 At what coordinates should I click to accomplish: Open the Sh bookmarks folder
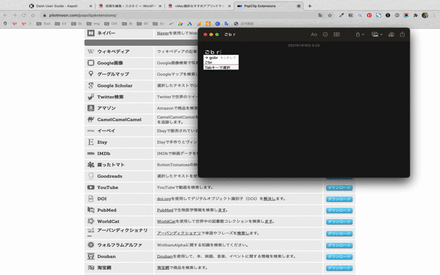[142, 23]
